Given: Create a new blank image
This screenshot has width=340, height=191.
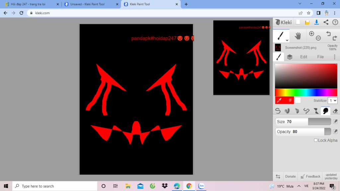Looking at the screenshot, I should 298,22.
